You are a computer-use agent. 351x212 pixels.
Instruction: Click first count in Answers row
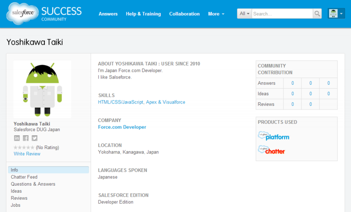click(293, 83)
